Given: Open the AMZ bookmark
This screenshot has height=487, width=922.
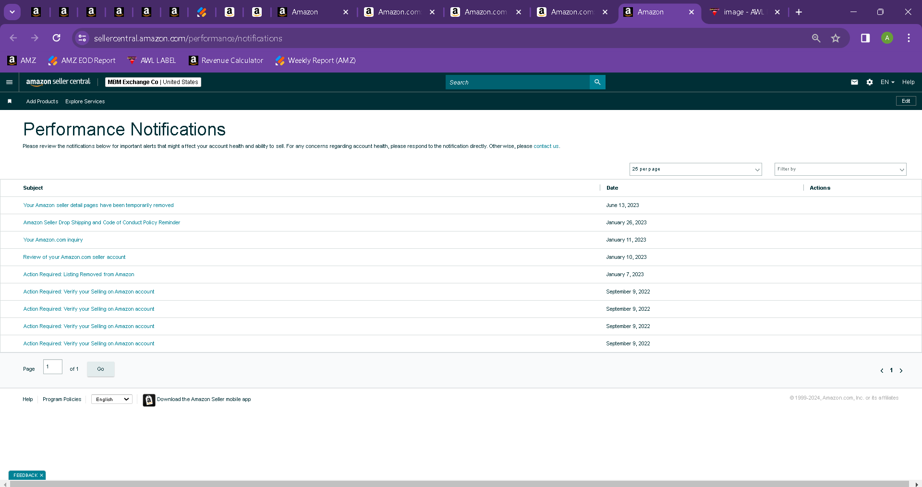Looking at the screenshot, I should (x=22, y=61).
